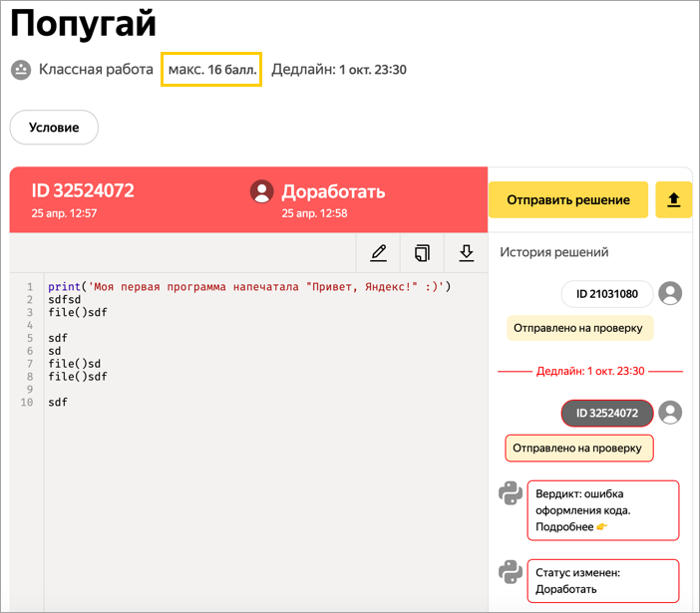Click the макс. 16 балл. label
700x613 pixels.
pyautogui.click(x=211, y=70)
